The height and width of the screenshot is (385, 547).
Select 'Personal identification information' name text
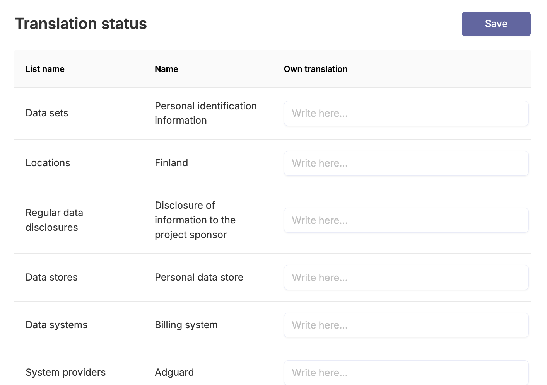(206, 113)
